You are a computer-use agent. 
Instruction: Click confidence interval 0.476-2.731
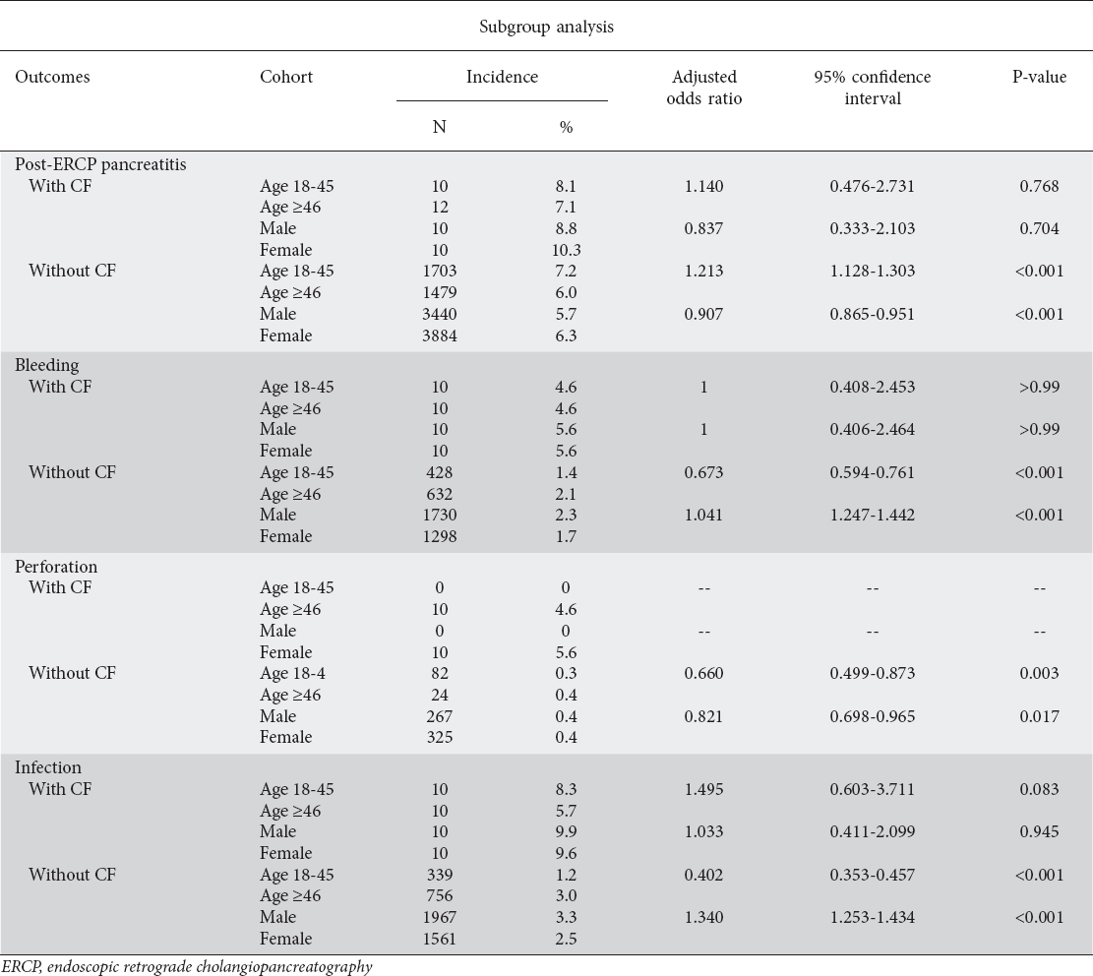(872, 186)
